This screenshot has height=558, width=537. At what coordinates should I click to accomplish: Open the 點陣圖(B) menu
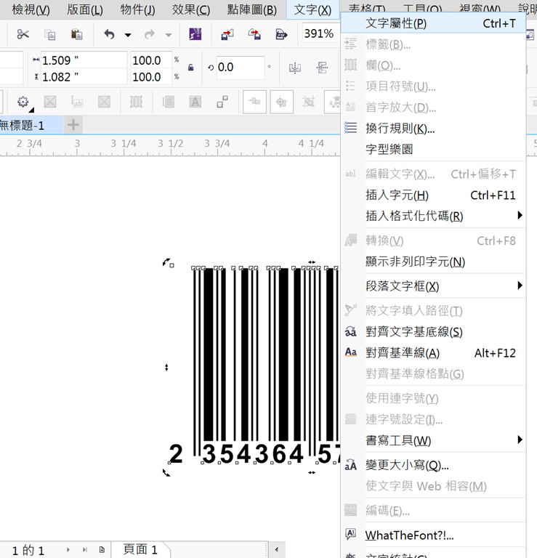[x=252, y=9]
